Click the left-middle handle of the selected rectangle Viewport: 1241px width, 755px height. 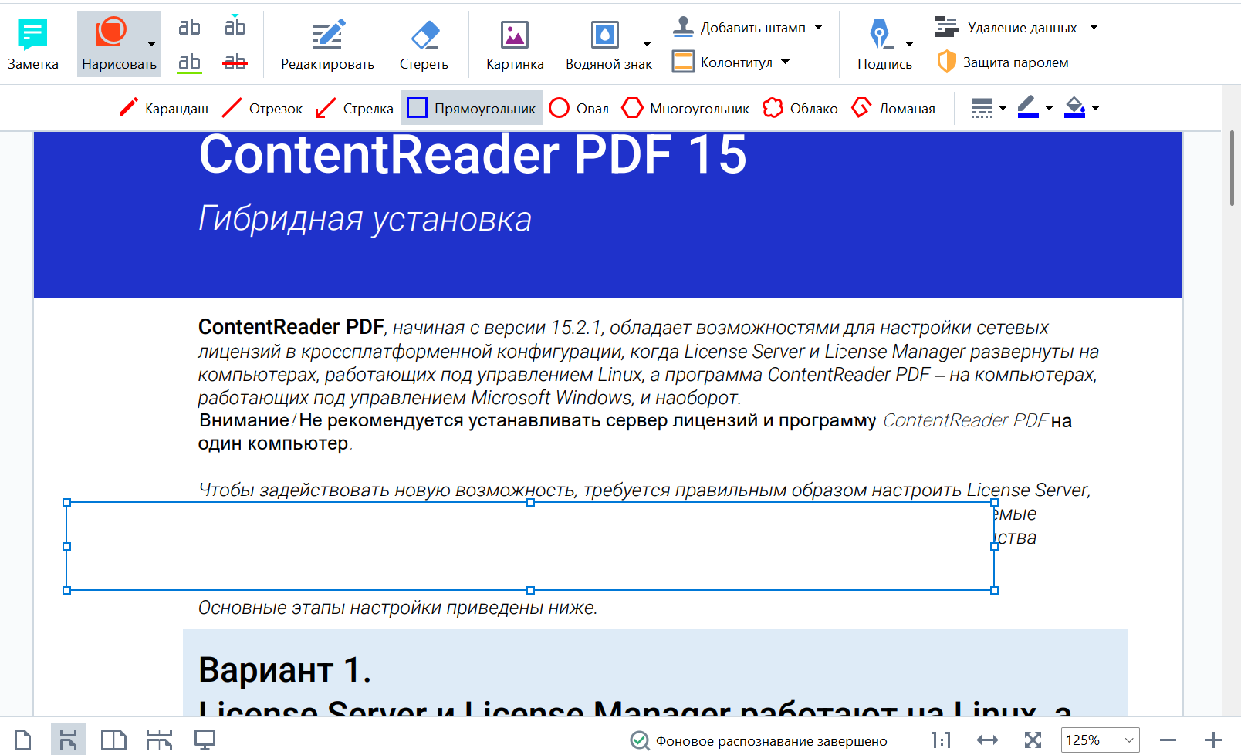66,546
